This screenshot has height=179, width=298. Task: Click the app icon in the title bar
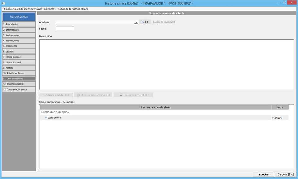[3, 3]
